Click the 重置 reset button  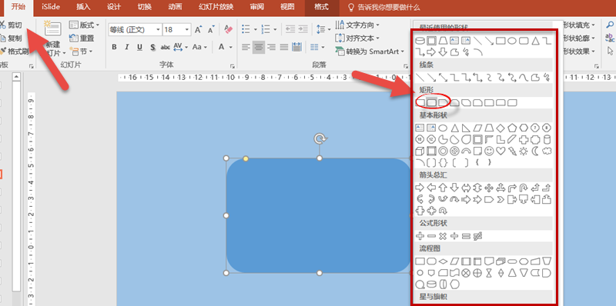(x=82, y=38)
